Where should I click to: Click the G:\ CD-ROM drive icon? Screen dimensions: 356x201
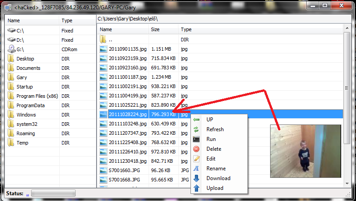(x=12, y=49)
